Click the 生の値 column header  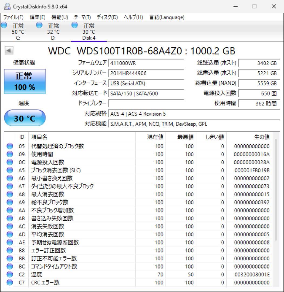249,137
